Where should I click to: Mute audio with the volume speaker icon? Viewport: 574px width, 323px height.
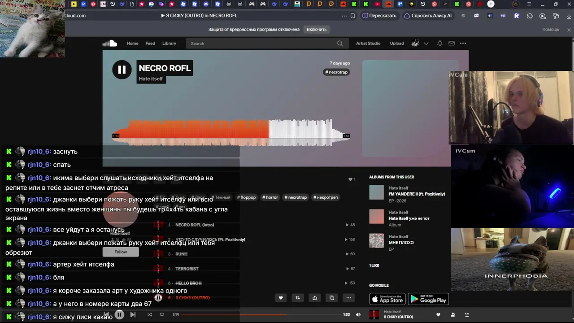(358, 314)
